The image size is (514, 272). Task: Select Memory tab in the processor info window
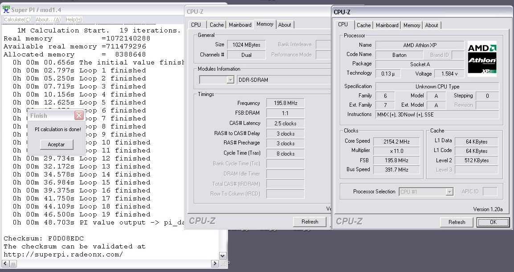tap(412, 25)
